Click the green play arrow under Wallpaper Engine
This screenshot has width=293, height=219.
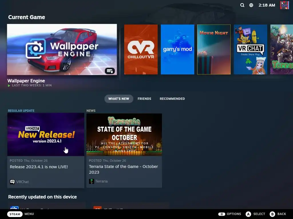click(9, 86)
